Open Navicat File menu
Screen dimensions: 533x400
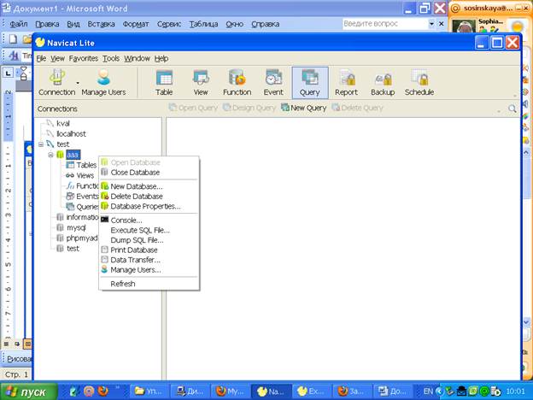coord(41,58)
